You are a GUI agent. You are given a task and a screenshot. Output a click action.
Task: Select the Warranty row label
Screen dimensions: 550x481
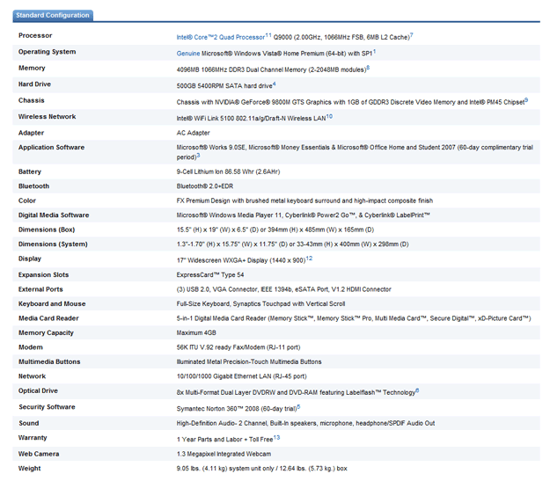pos(33,438)
